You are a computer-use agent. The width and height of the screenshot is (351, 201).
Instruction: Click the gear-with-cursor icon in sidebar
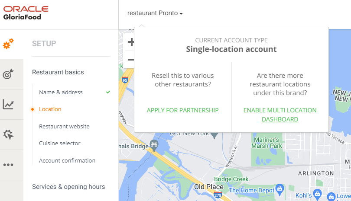pos(8,134)
